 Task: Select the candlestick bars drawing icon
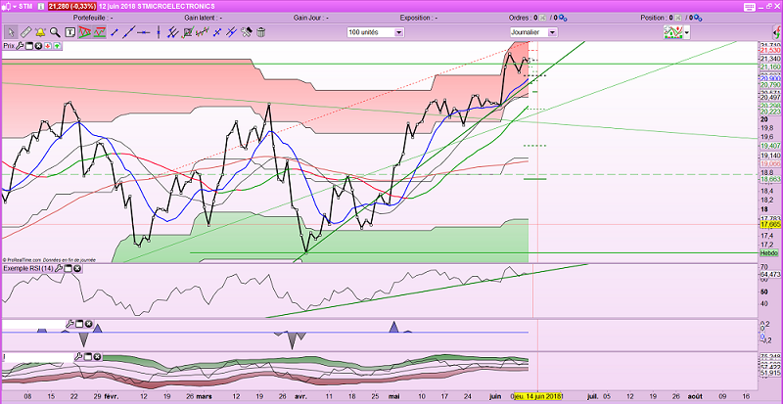click(x=203, y=32)
